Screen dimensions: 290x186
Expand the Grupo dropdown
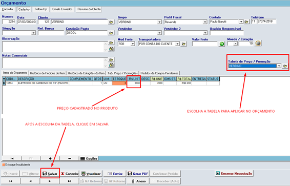159,22
